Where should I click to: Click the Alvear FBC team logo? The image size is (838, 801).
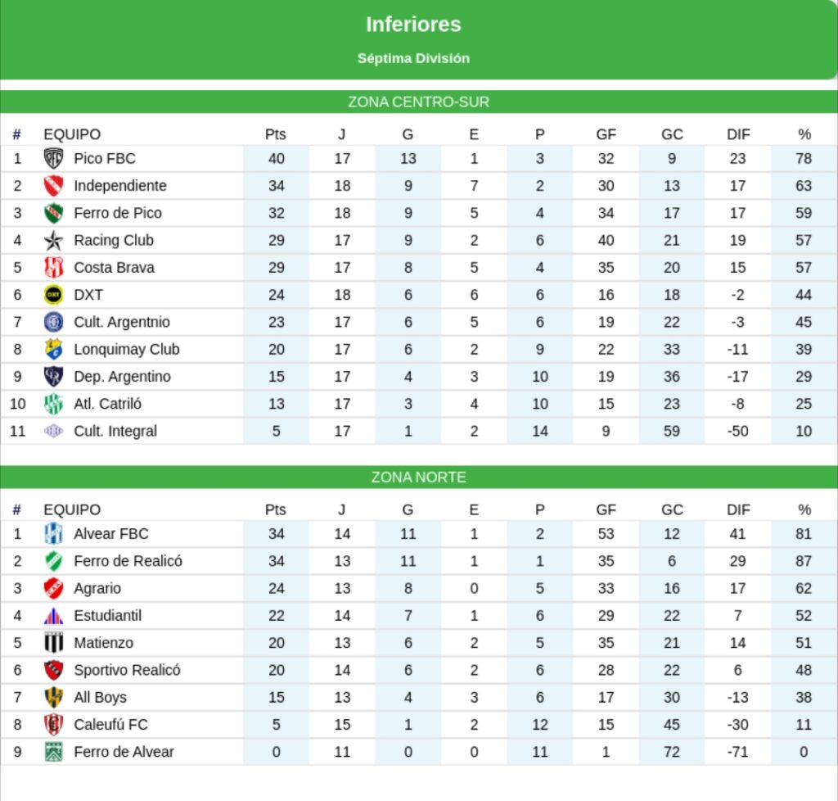coord(53,534)
